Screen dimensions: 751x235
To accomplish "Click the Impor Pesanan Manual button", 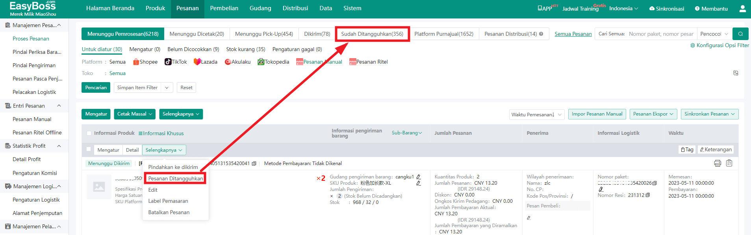I will 597,114.
